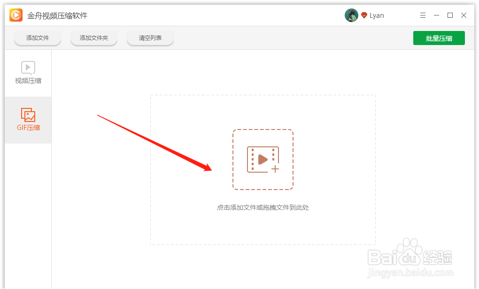This screenshot has height=289, width=479.
Task: Click the 添加文件 button
Action: tap(38, 38)
